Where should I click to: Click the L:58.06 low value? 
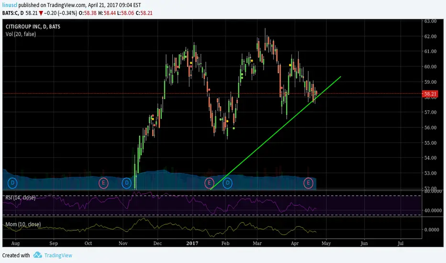tap(125, 13)
